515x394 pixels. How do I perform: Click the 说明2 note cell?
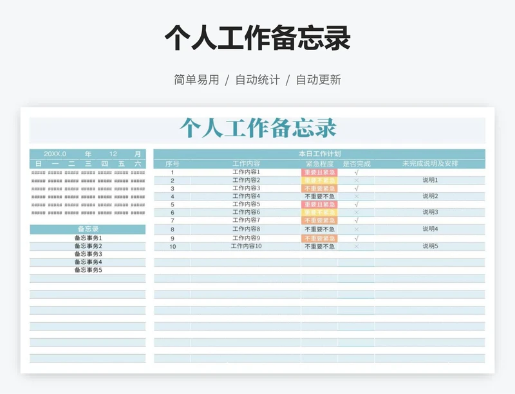click(x=430, y=196)
